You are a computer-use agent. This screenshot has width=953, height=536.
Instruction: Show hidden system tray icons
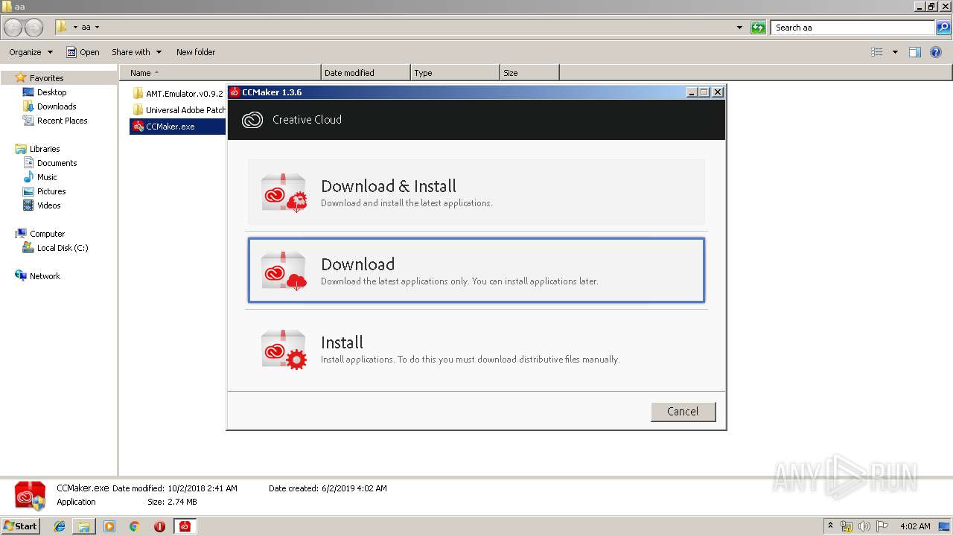pos(830,526)
